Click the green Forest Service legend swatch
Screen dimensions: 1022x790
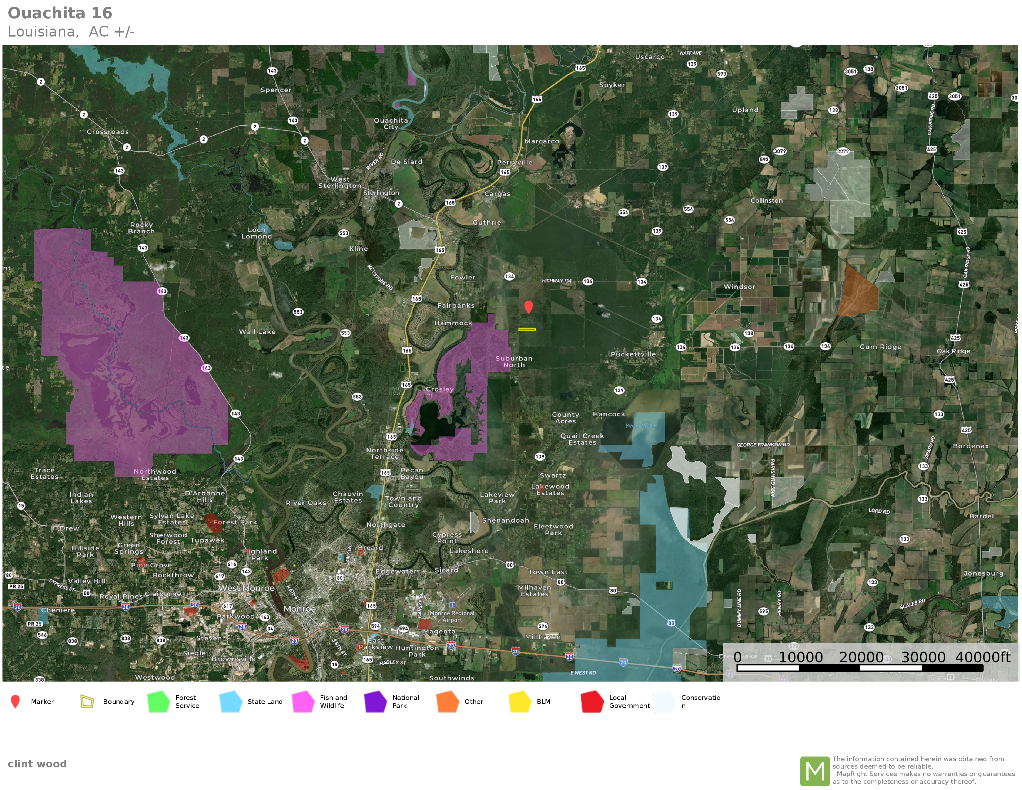159,701
